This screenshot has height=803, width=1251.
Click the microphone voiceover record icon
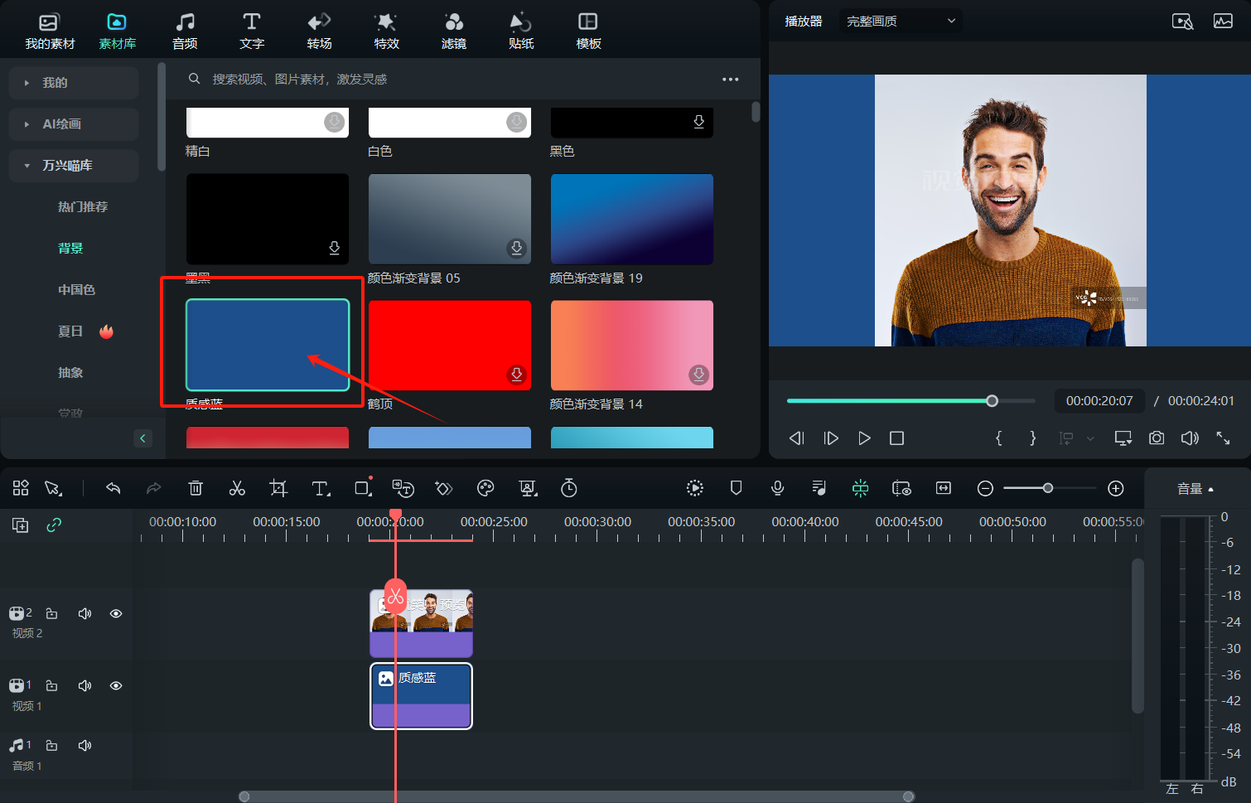777,488
